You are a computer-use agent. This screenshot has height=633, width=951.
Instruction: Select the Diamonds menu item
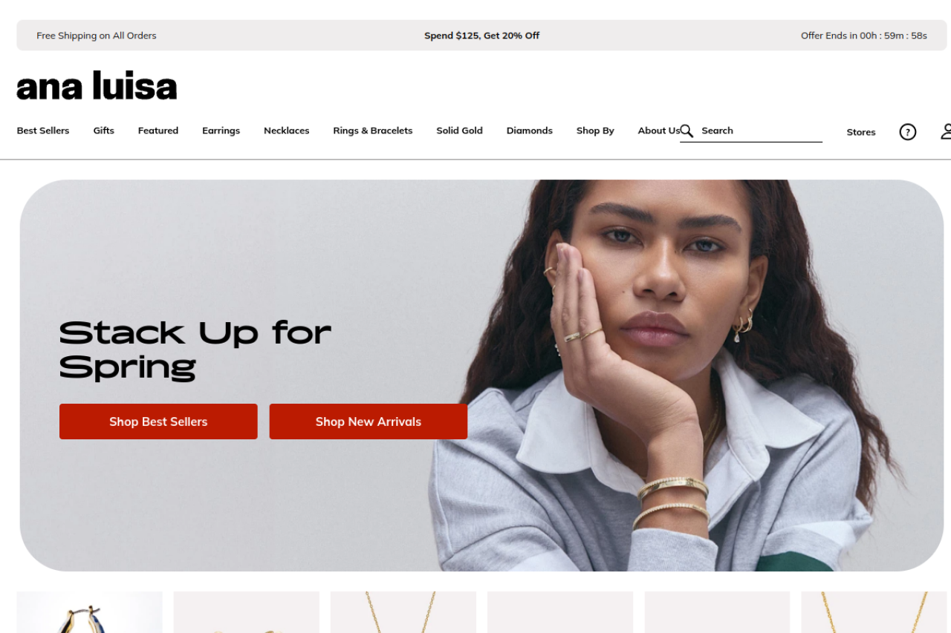coord(529,131)
